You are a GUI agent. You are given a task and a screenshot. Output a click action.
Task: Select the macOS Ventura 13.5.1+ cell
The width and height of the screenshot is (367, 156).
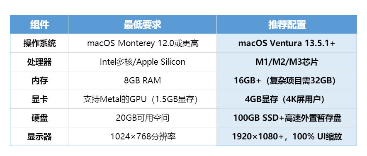(287, 43)
